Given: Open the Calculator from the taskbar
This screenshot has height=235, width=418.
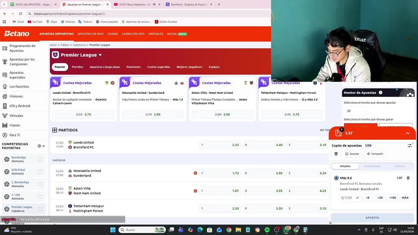Looking at the screenshot, I should click(x=305, y=230).
